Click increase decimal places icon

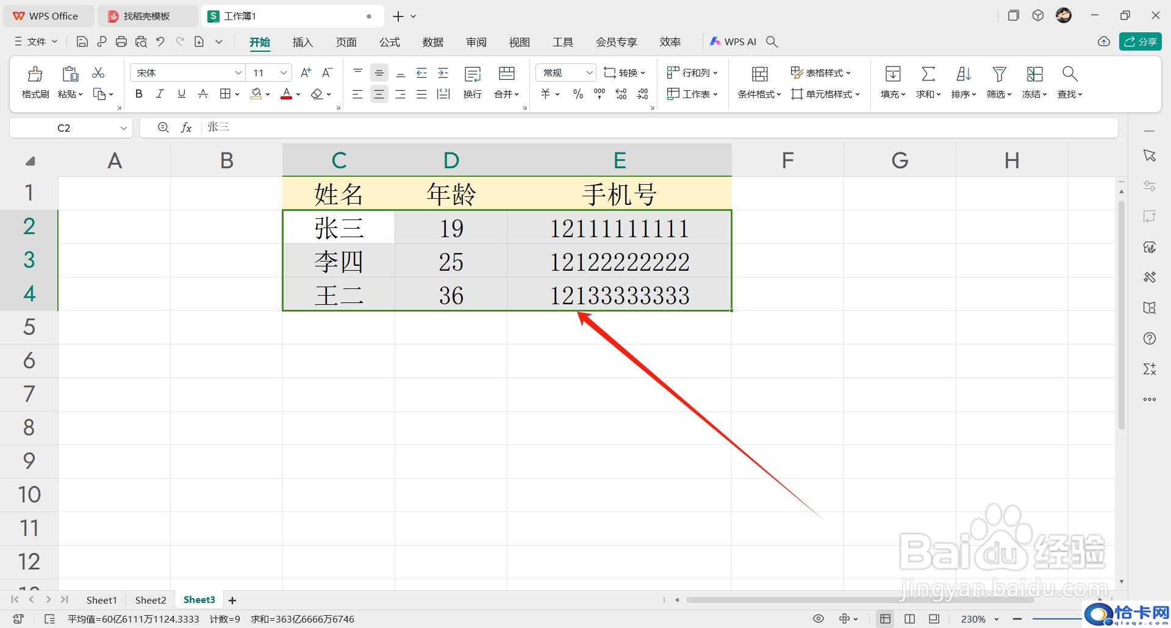pos(621,94)
